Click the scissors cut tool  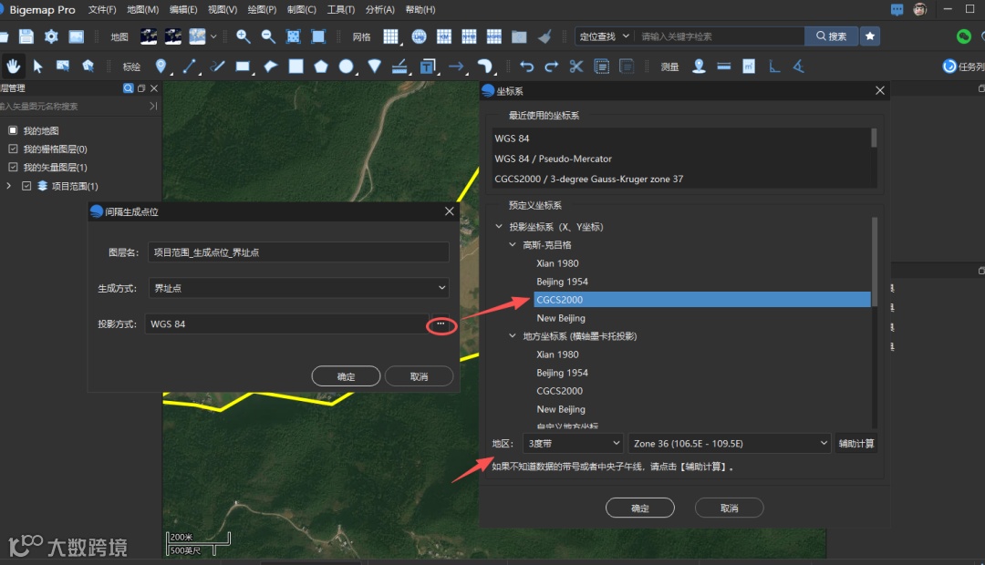click(576, 66)
